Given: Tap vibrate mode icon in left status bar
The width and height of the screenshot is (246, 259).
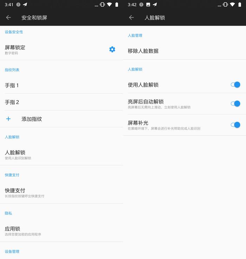Looking at the screenshot, I should tap(102, 5).
